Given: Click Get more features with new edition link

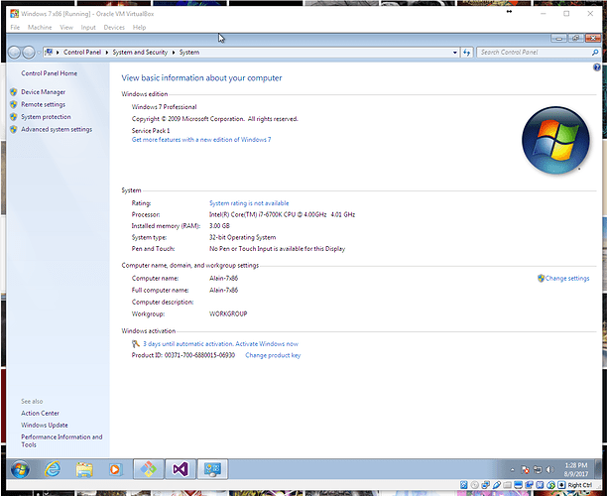Looking at the screenshot, I should (x=201, y=140).
